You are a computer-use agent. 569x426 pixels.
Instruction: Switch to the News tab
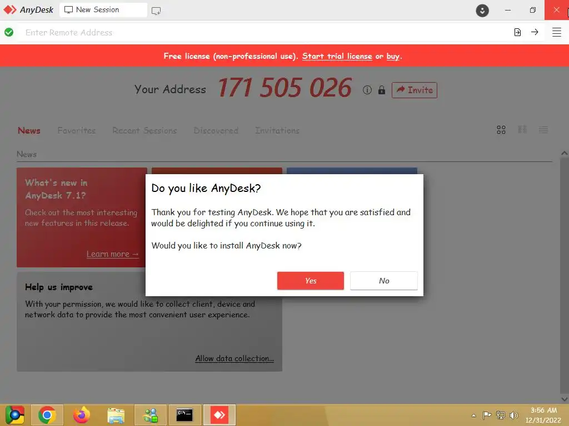pos(29,130)
